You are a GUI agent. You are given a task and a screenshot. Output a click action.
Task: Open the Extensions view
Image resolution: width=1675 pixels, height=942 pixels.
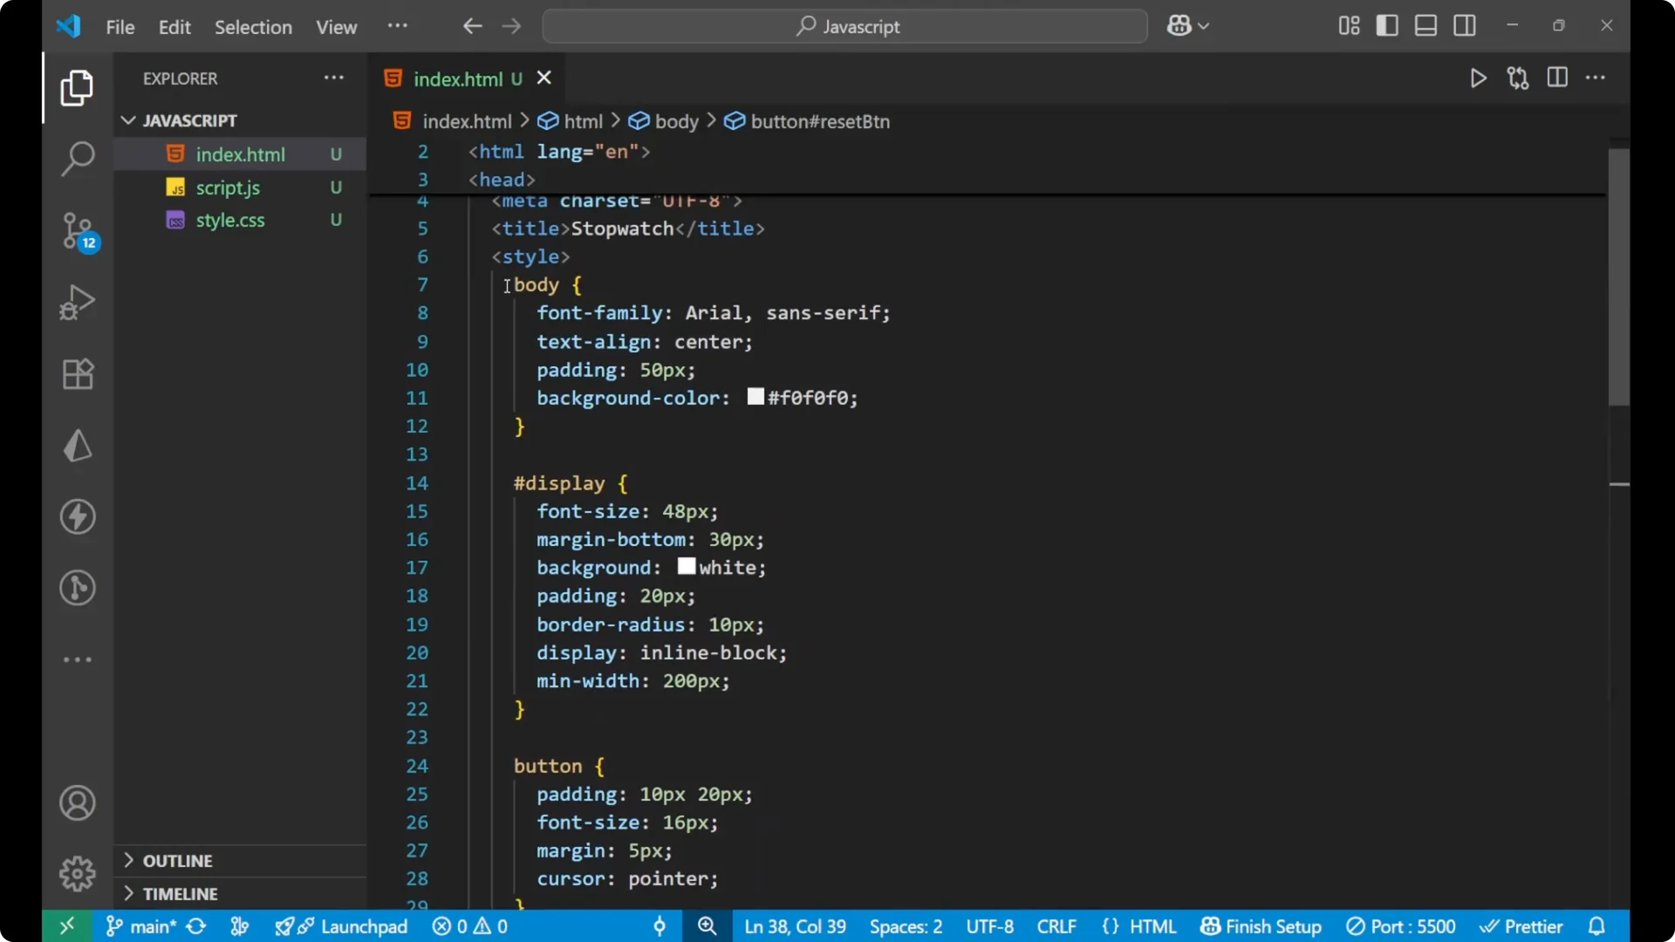77,374
